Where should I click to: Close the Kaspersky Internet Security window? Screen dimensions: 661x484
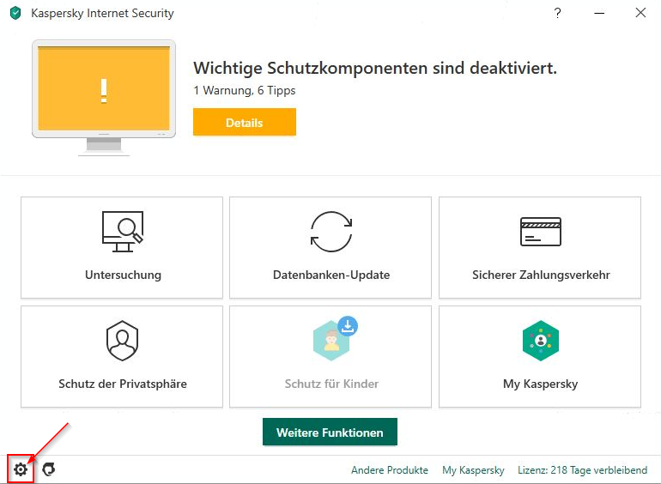(640, 13)
